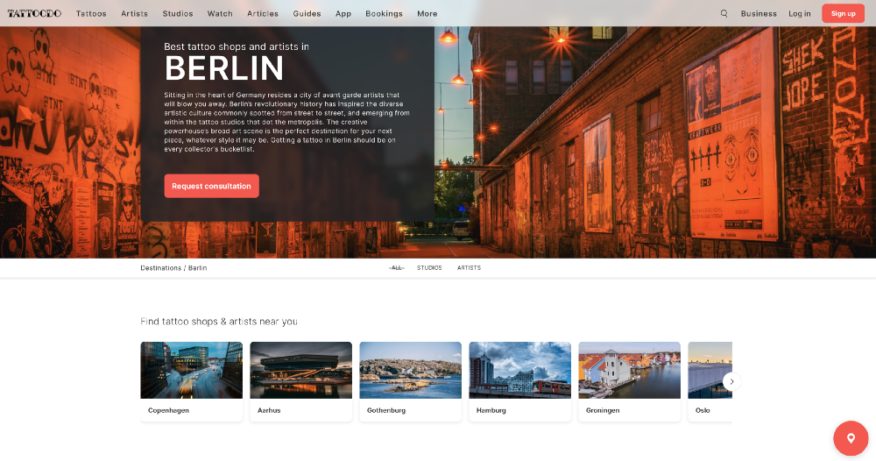Click the Destinations breadcrumb link
Viewport: 876px width, 461px height.
point(160,267)
